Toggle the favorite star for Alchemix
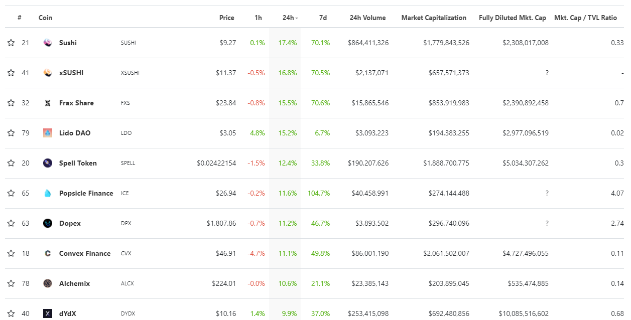631x320 pixels. tap(11, 283)
